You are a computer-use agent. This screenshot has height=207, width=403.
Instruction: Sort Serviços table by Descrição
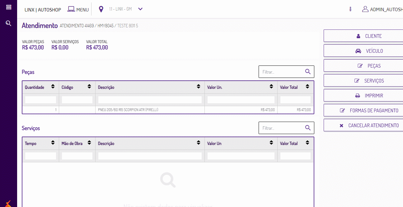(x=199, y=143)
